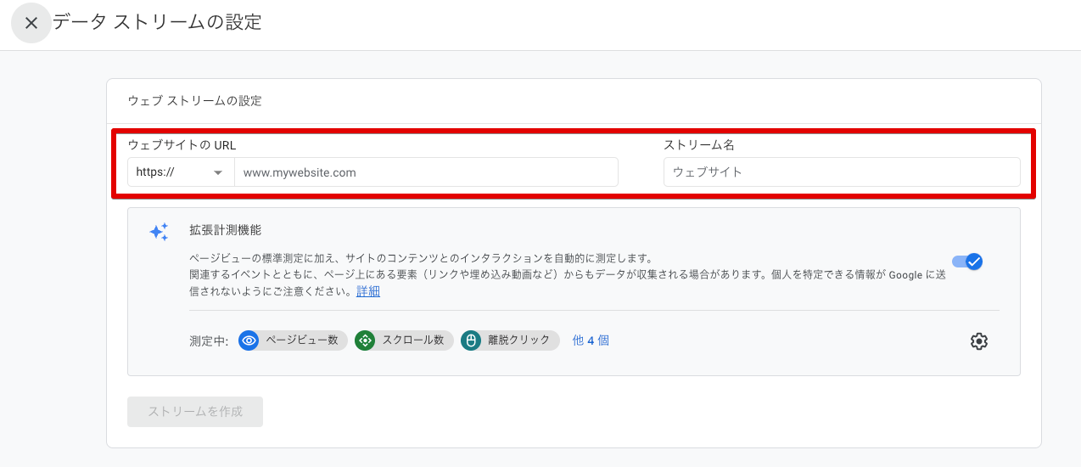Click the ウェブ ストリームの設定 heading
This screenshot has width=1081, height=467.
(x=194, y=101)
